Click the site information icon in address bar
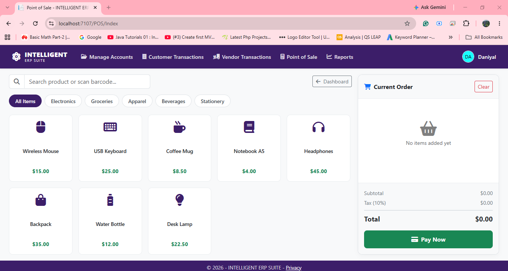This screenshot has width=508, height=271. [52, 23]
